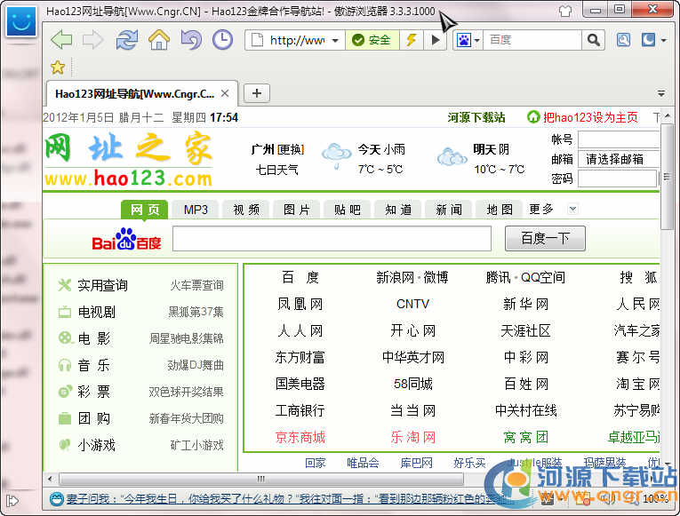Select the 新闻 search tab
This screenshot has width=680, height=516.
[x=449, y=210]
